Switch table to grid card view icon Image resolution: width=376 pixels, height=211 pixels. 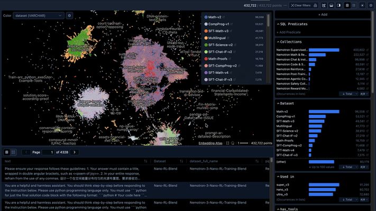click(13, 152)
